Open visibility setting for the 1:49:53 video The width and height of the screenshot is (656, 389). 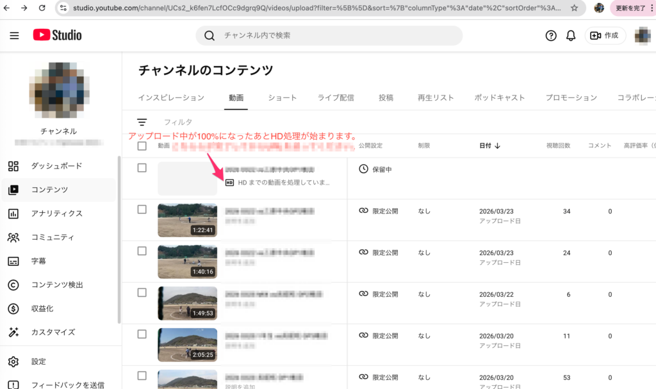click(379, 294)
